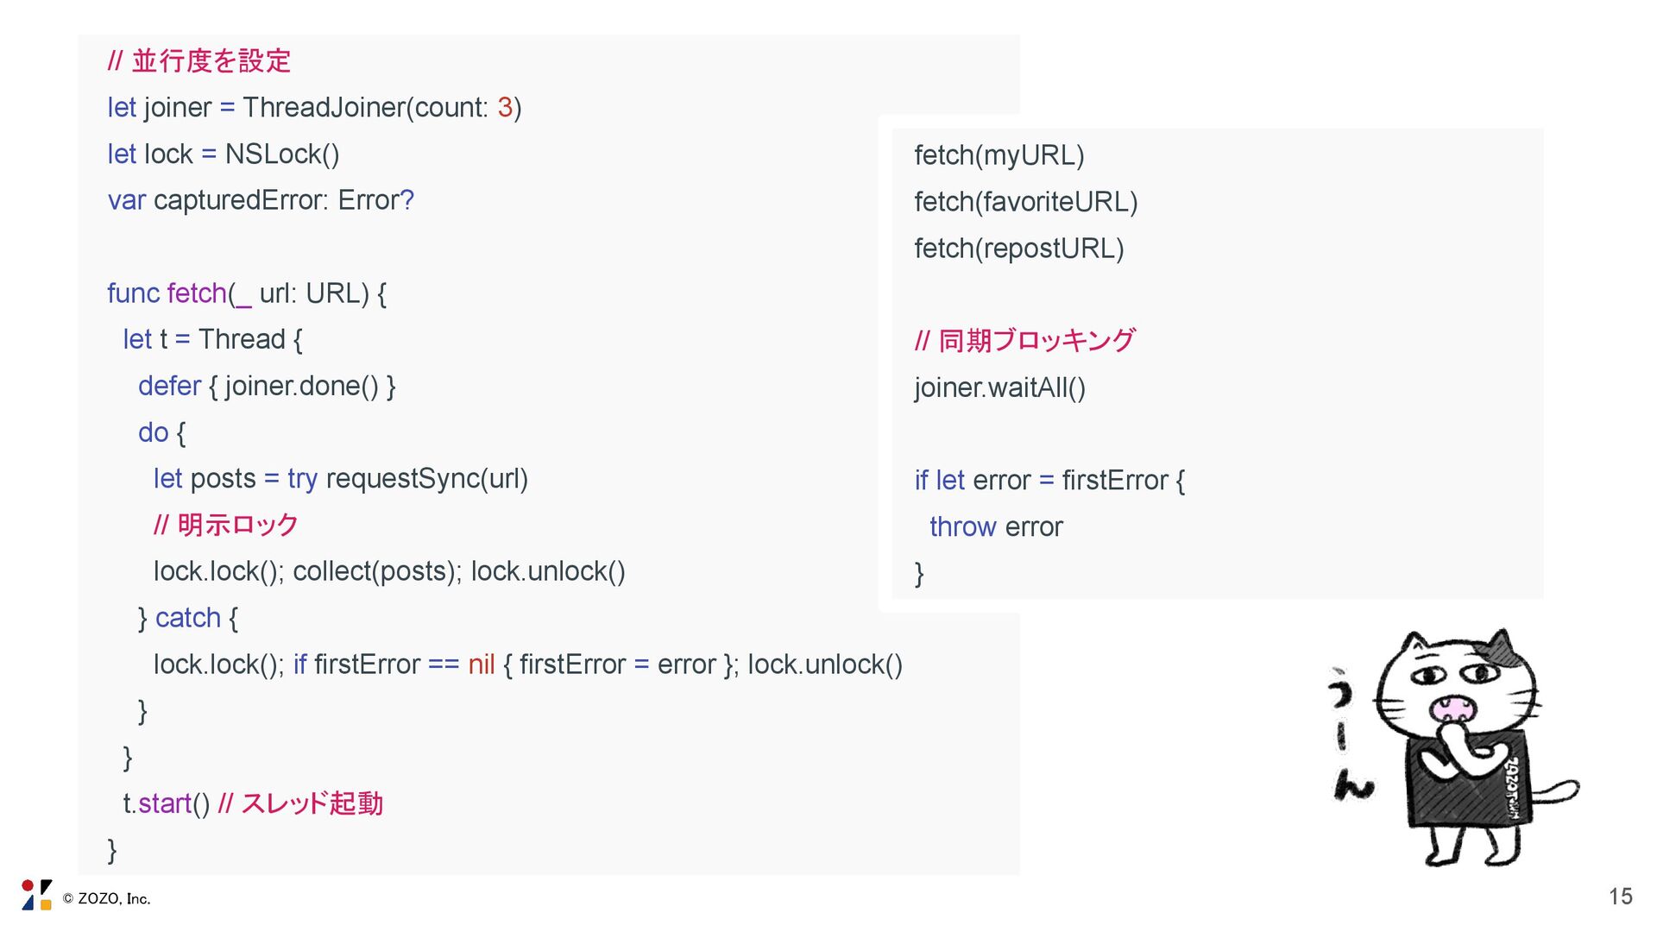
Task: Click the try requestSync(url) line
Action: tap(341, 479)
